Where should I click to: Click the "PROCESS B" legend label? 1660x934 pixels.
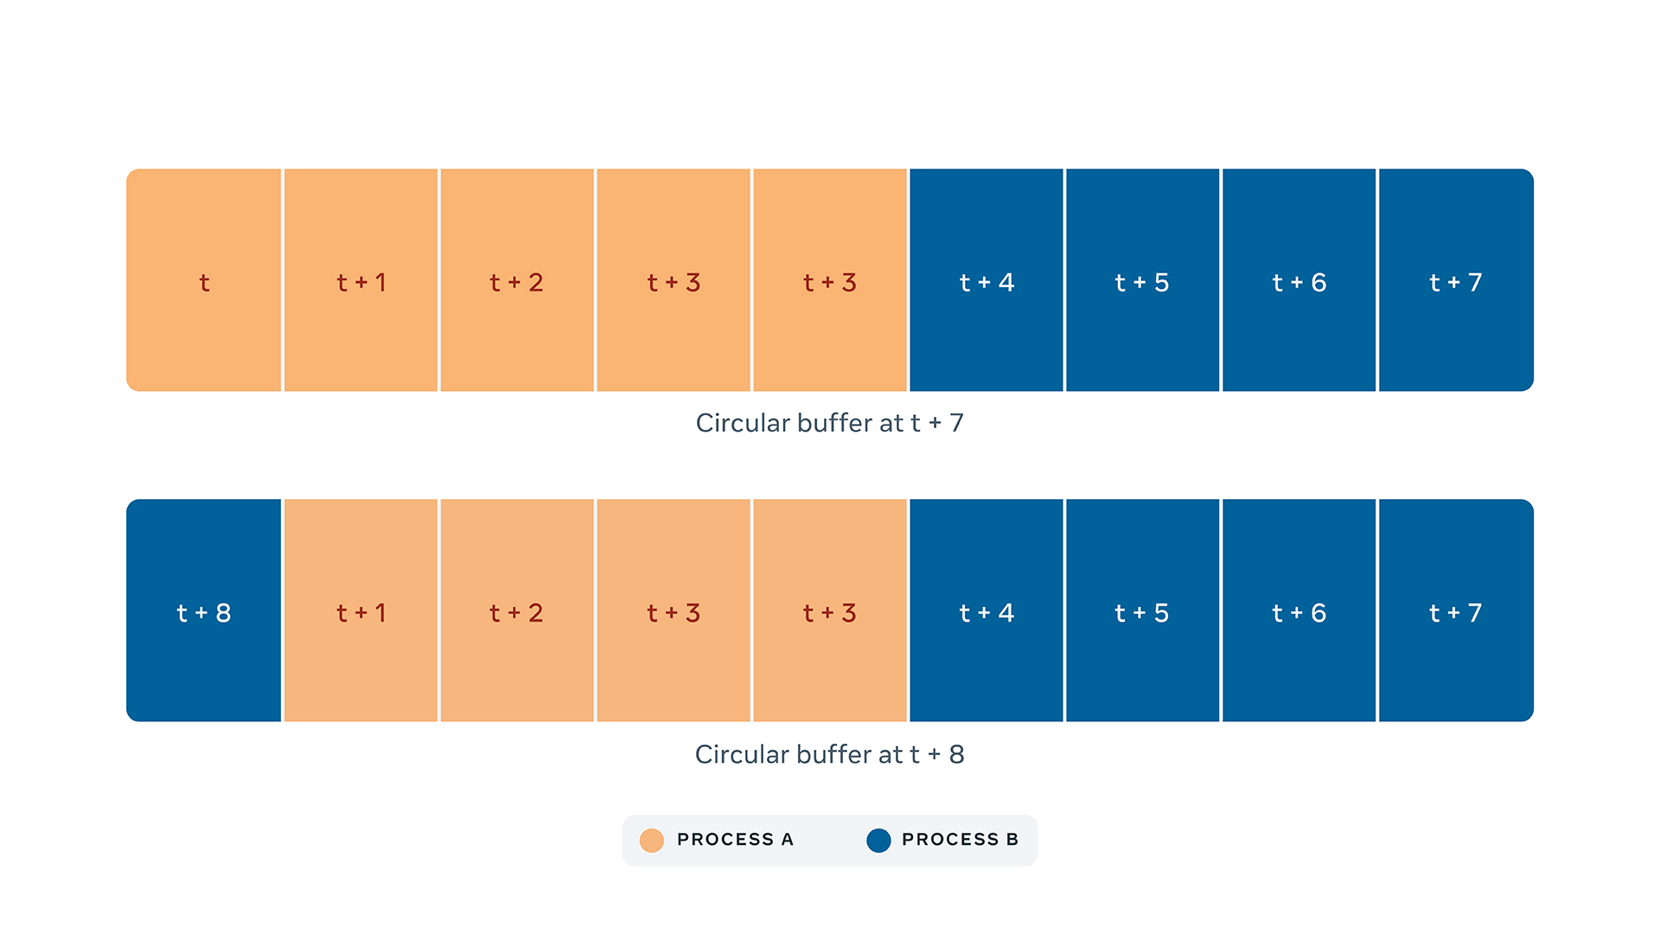click(960, 840)
